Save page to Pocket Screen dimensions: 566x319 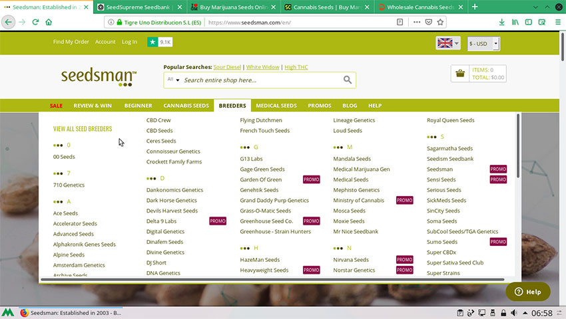[x=429, y=21]
